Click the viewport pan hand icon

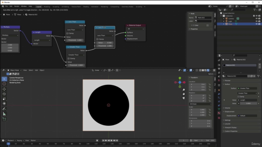184,94
